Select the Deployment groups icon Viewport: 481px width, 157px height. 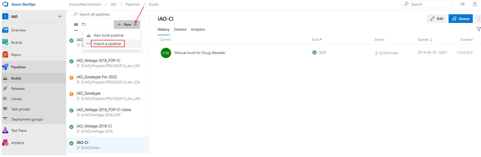coord(5,119)
